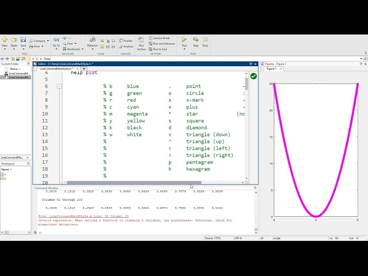Click the Bookmark button

[71, 49]
